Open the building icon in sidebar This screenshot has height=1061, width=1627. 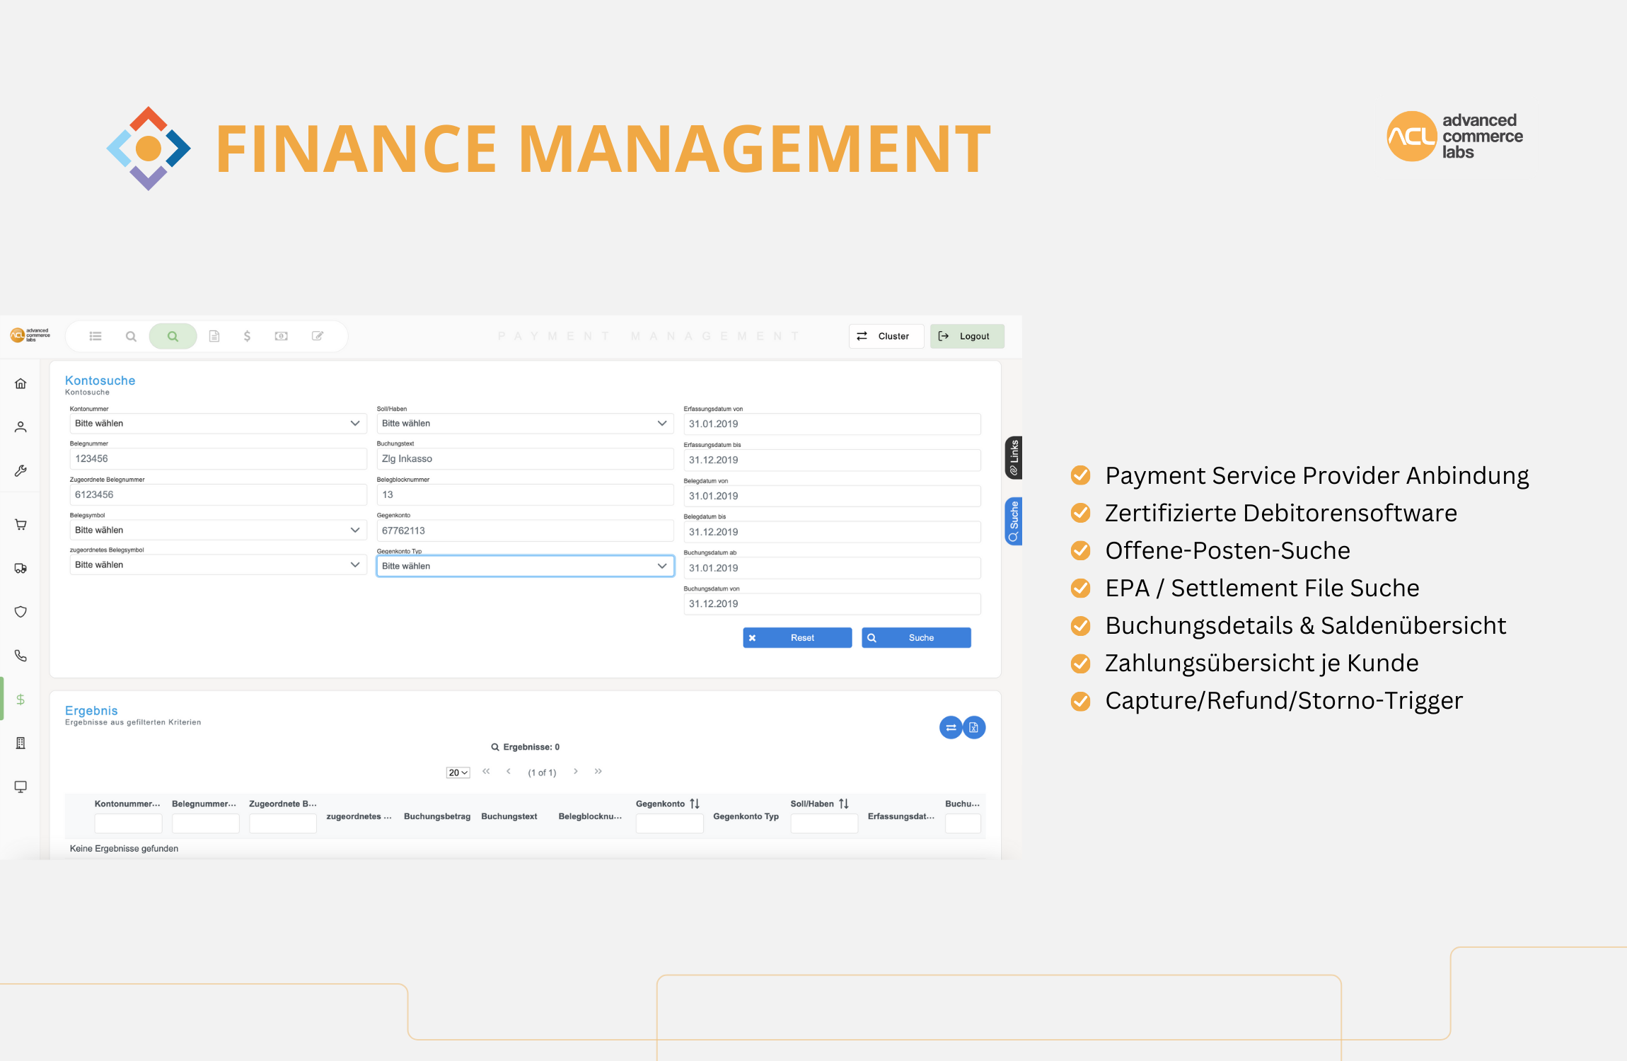[21, 743]
